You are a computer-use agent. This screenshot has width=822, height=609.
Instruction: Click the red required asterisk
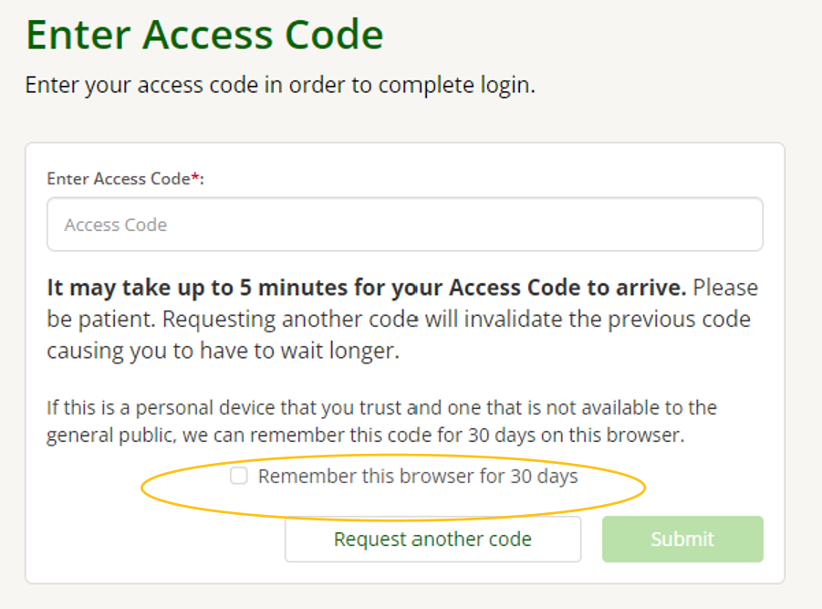[x=194, y=177]
